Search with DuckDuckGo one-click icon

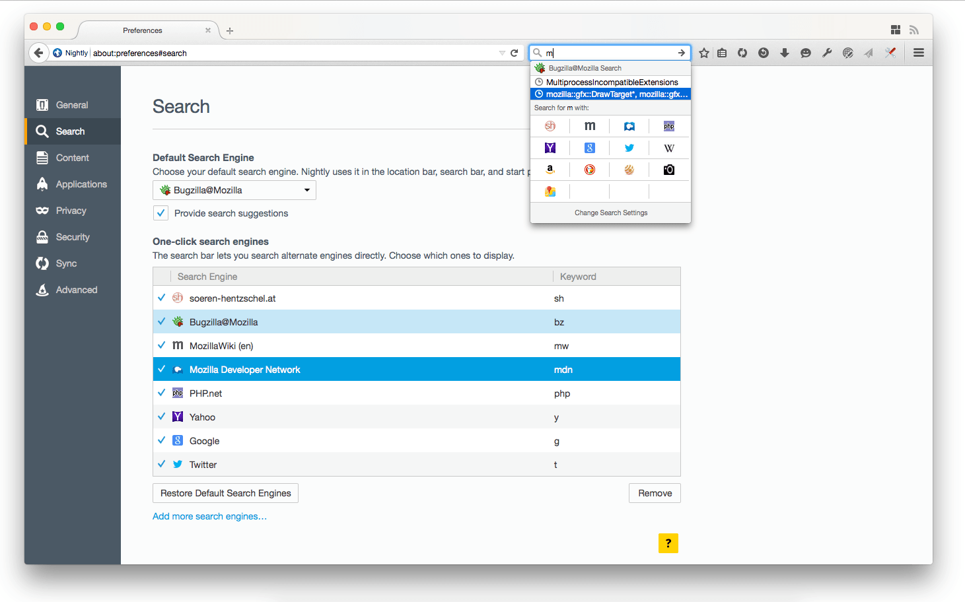click(x=590, y=170)
